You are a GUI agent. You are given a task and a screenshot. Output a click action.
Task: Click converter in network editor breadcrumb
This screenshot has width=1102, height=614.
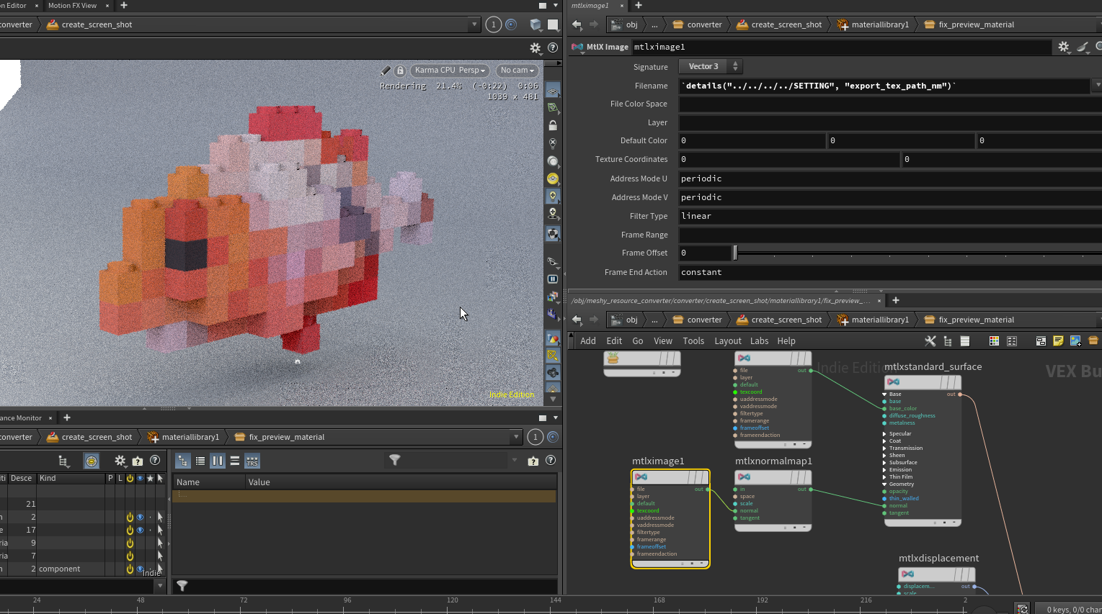point(704,320)
